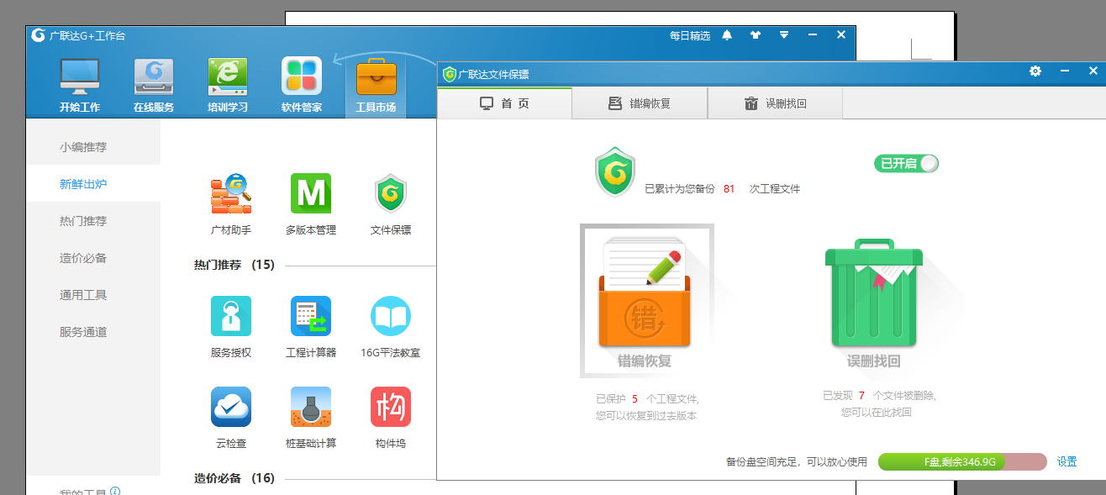Viewport: 1106px width, 495px height.
Task: Open 设置 link beside backup disk bar
Action: (x=1067, y=461)
